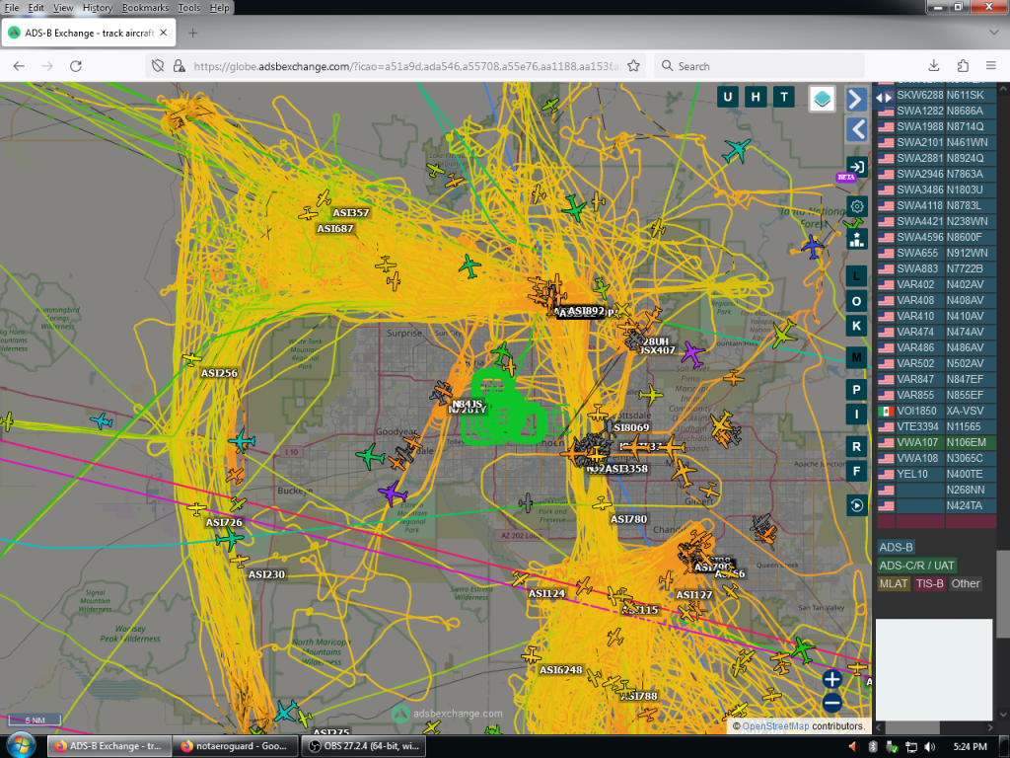Open the Edit menu
Image resolution: width=1010 pixels, height=758 pixels.
click(x=36, y=8)
